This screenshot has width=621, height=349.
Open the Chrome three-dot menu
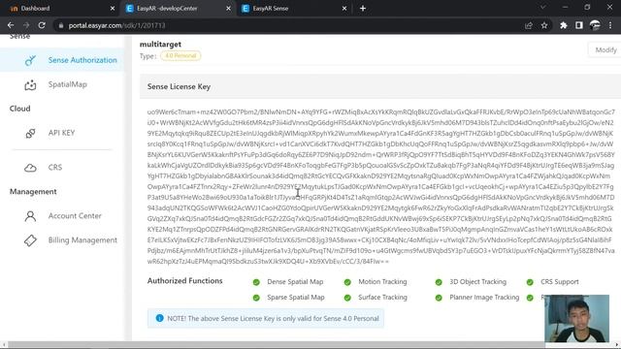point(610,25)
